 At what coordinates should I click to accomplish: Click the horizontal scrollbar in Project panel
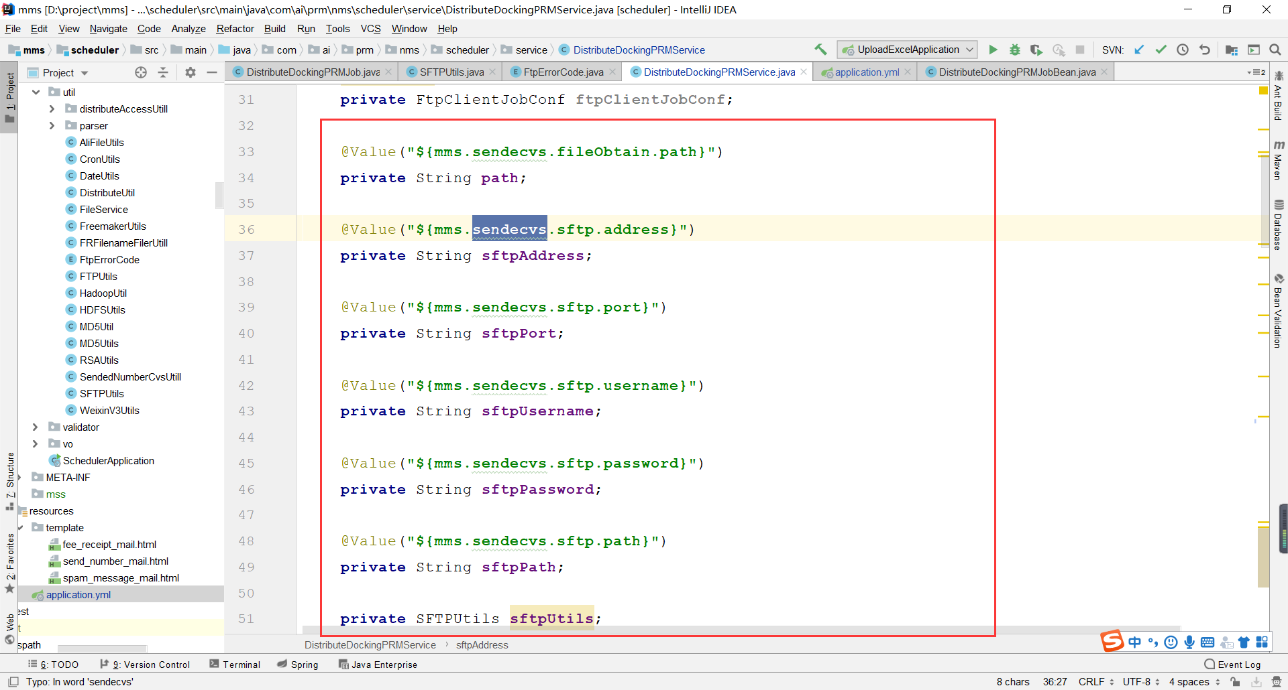(102, 648)
